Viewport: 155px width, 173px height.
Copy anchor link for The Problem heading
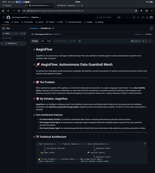point(34,82)
